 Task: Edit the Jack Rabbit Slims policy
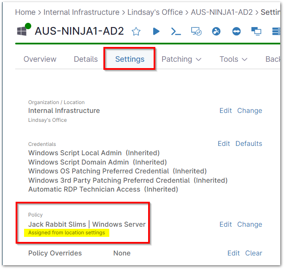225,224
